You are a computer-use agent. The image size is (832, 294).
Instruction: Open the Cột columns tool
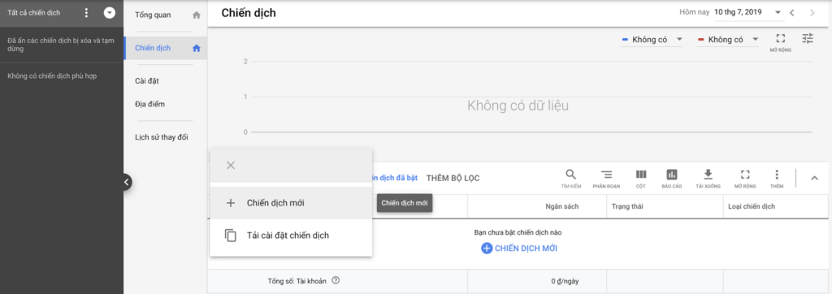(641, 179)
